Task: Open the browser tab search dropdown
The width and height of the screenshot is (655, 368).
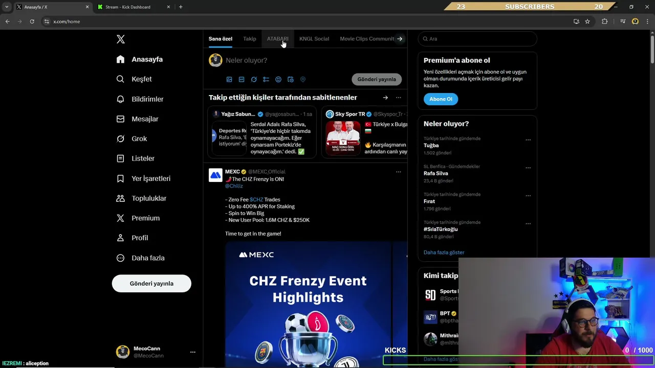Action: pyautogui.click(x=7, y=7)
